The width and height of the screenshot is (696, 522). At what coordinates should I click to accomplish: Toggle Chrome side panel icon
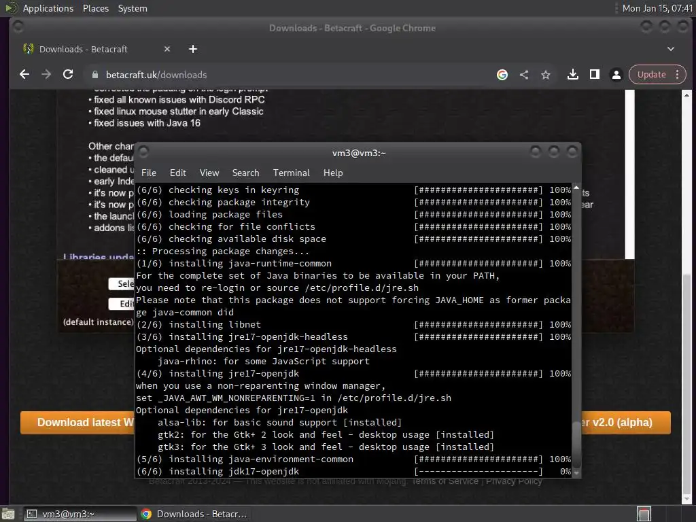[x=594, y=75]
